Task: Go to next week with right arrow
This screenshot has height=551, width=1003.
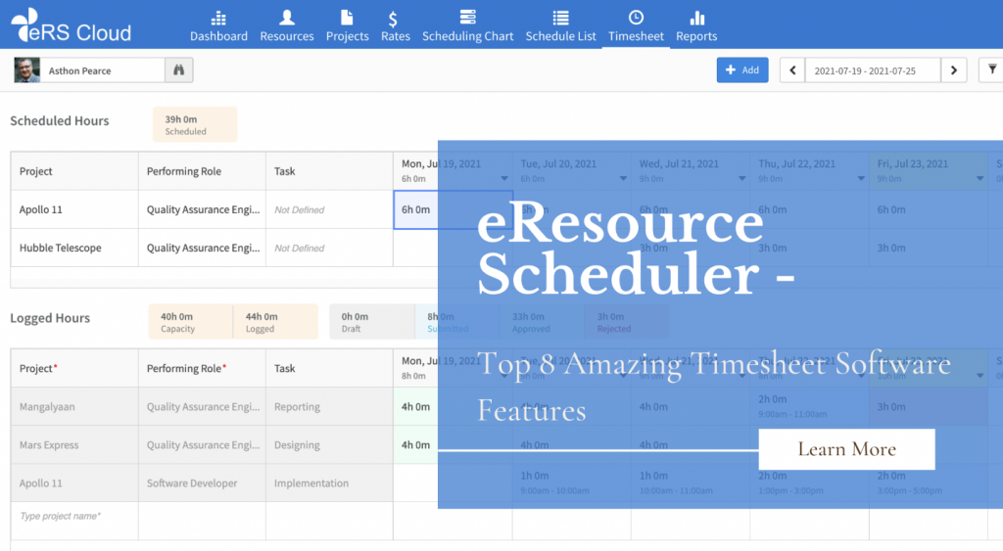Action: [954, 70]
